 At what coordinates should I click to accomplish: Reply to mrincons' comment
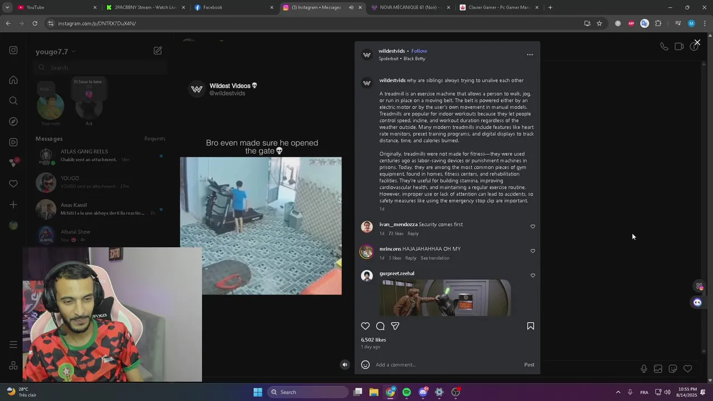coord(411,258)
